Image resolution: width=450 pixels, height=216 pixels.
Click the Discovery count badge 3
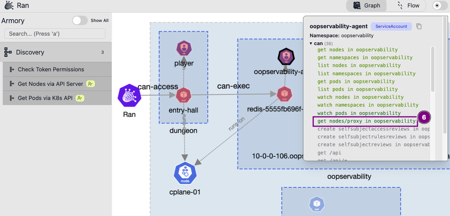pyautogui.click(x=102, y=52)
